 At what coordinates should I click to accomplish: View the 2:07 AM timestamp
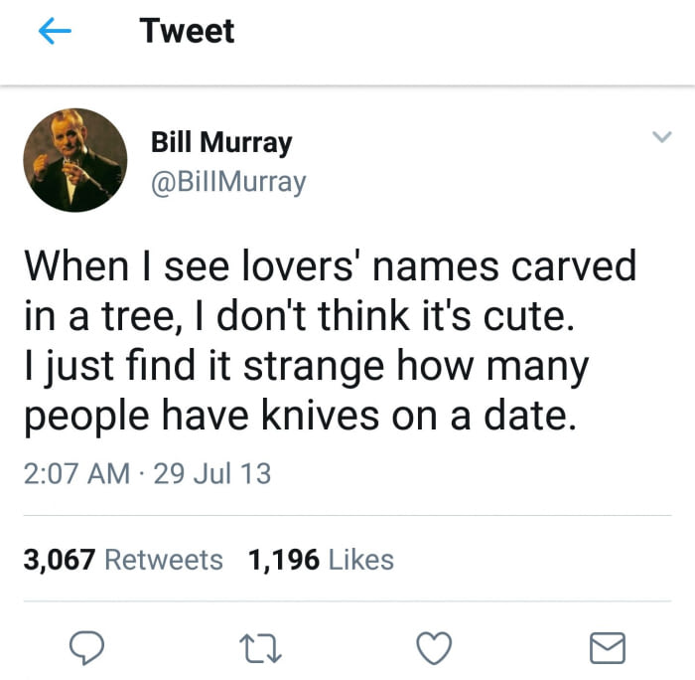(x=76, y=473)
